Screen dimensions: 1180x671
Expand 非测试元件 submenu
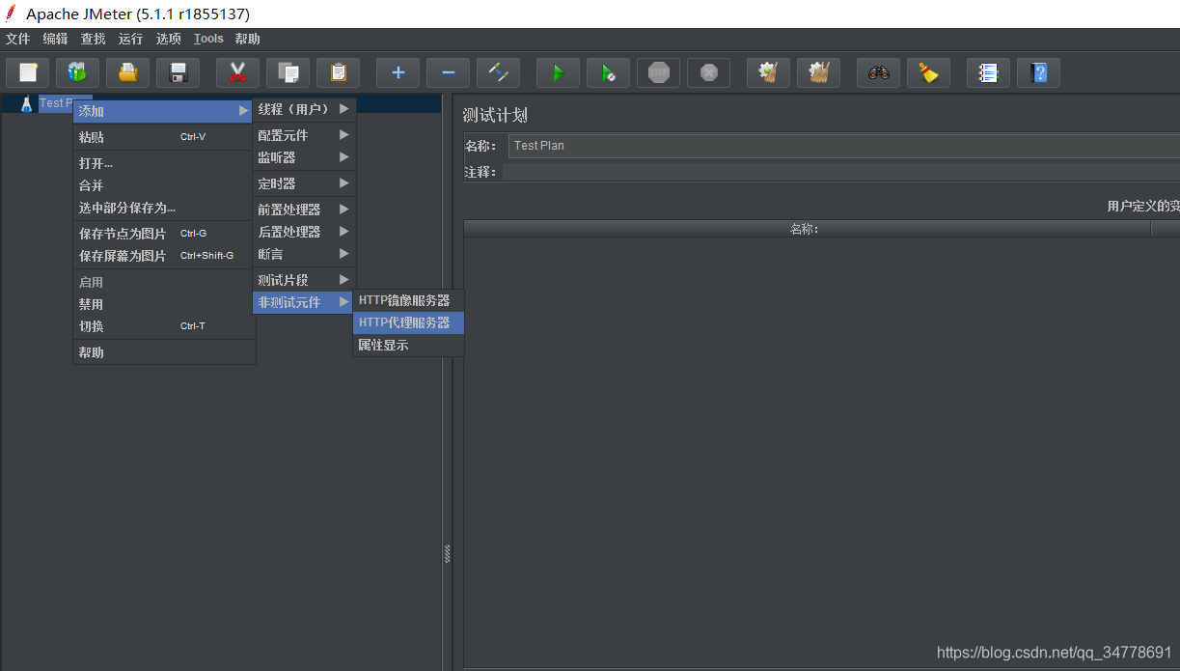(305, 302)
